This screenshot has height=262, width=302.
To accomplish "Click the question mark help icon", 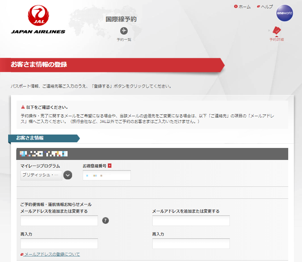I will 105,221.
